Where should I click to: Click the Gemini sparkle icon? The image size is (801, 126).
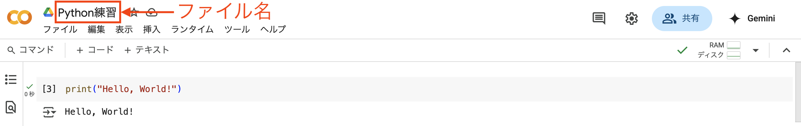pyautogui.click(x=735, y=19)
